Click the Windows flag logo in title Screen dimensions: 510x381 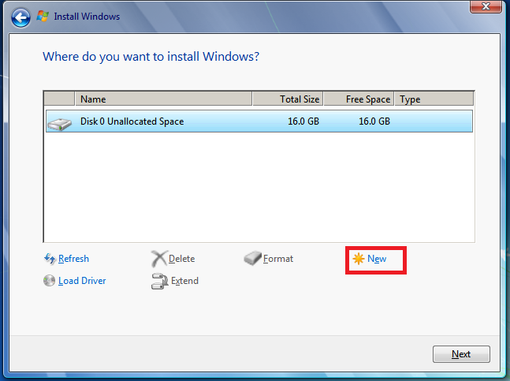coord(43,16)
